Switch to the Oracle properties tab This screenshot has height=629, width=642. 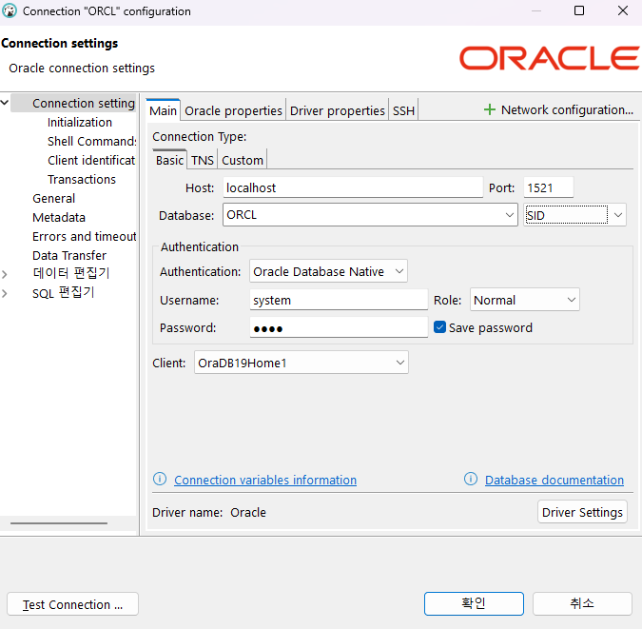click(x=233, y=110)
